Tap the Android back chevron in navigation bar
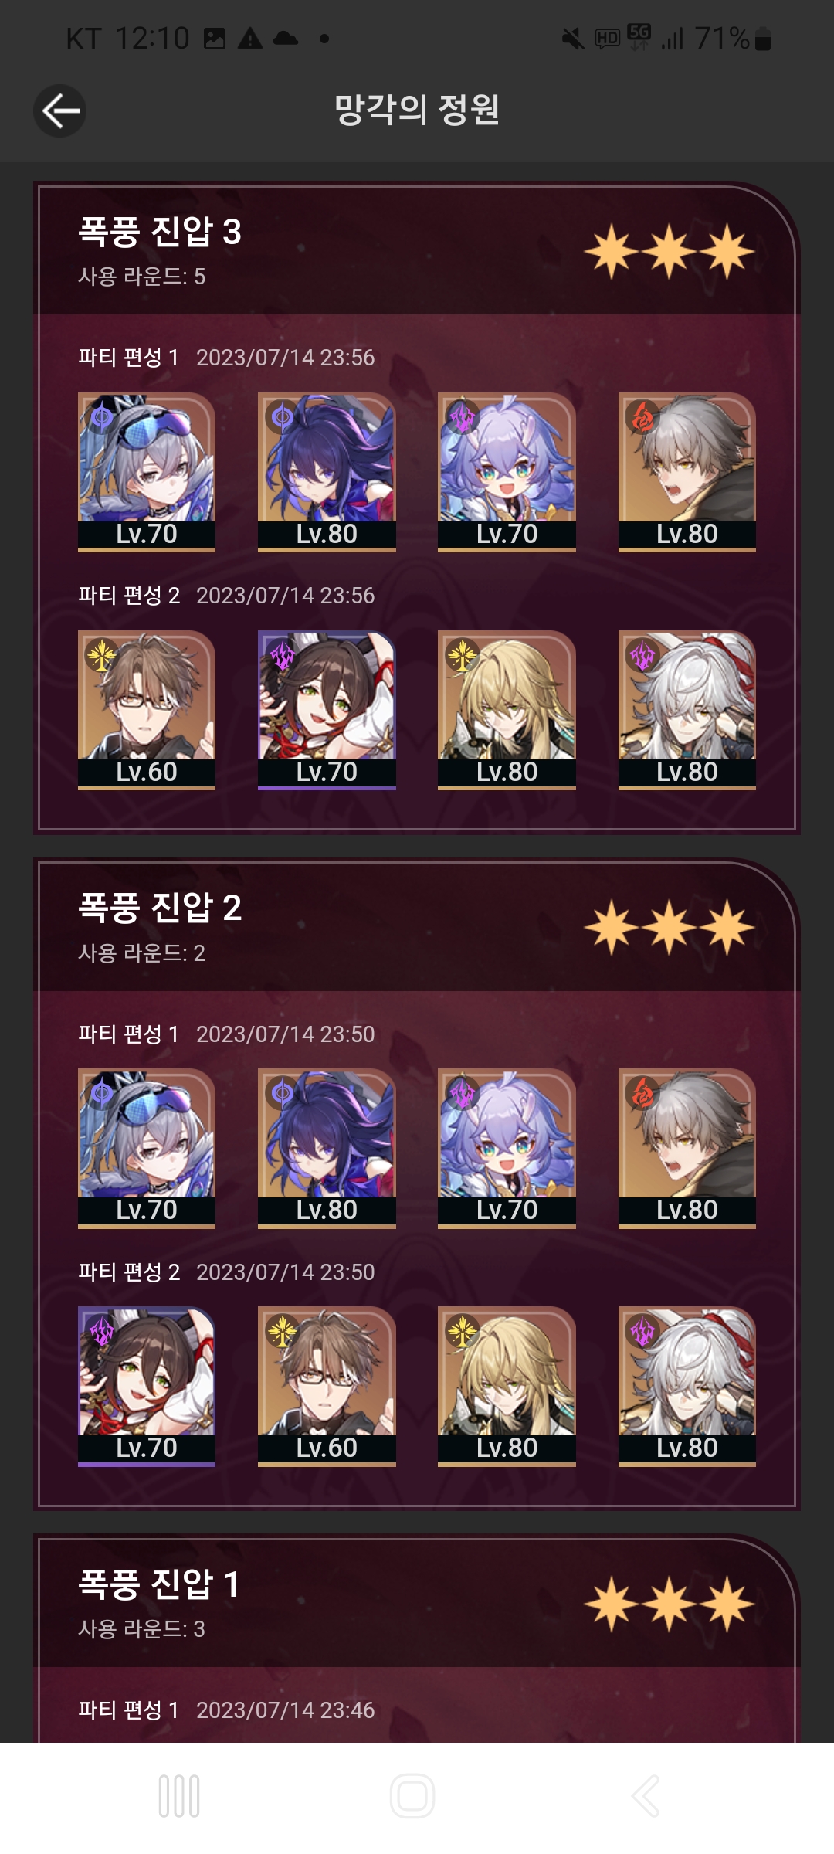Screen dimensions: 834x1854 (646, 1795)
